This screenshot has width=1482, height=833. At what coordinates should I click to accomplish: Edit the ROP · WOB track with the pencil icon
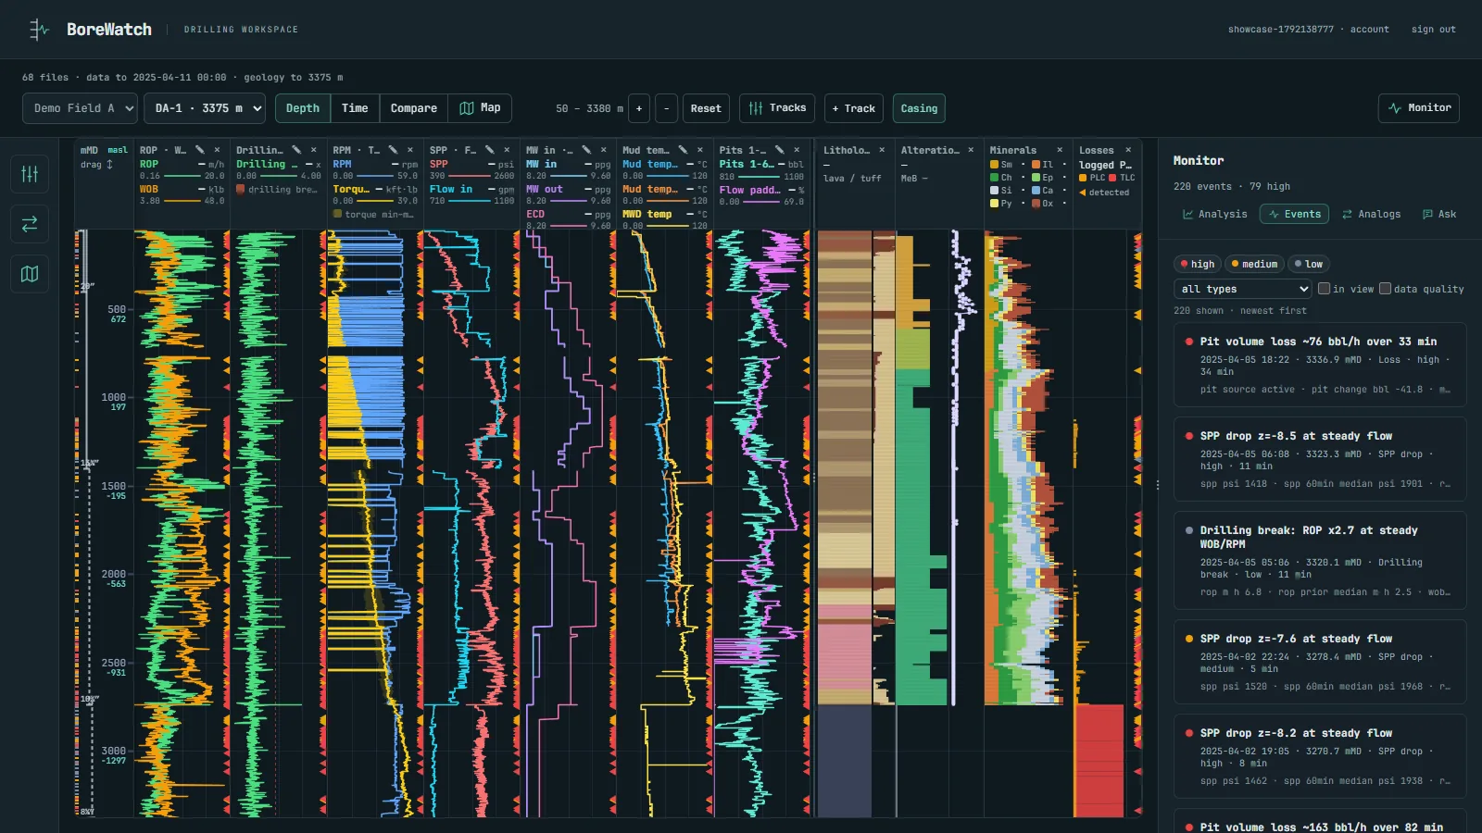click(200, 150)
